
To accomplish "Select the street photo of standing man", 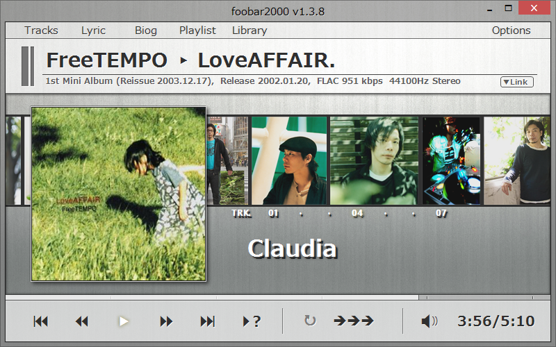I will pyautogui.click(x=227, y=161).
